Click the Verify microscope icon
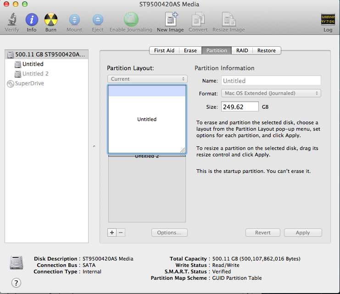 pyautogui.click(x=12, y=19)
